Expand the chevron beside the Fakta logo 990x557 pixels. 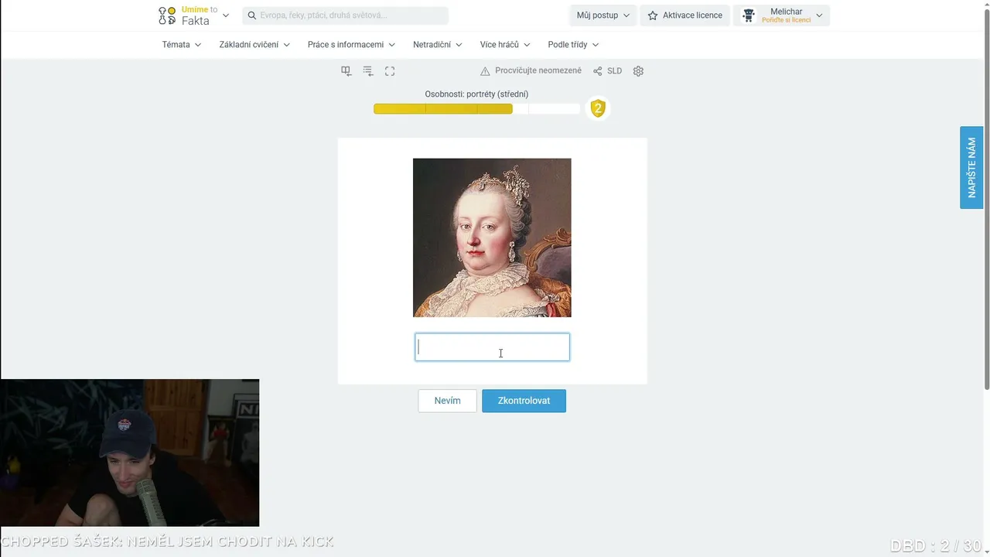[226, 15]
